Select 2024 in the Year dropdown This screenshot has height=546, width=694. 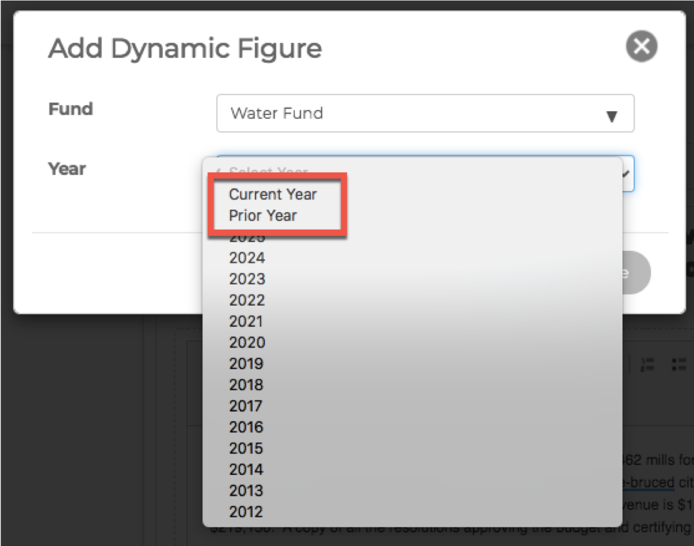click(247, 258)
